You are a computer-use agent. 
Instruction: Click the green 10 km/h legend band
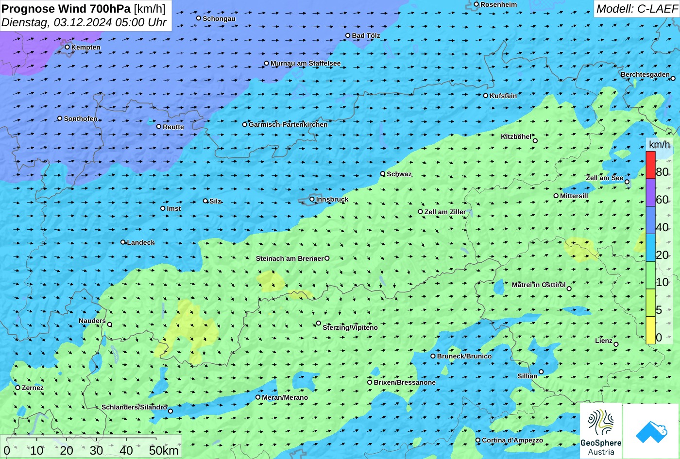(650, 275)
